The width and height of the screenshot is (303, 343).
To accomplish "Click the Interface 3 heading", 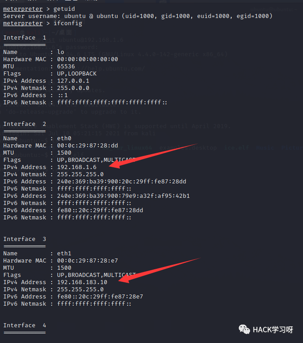I will click(25, 239).
